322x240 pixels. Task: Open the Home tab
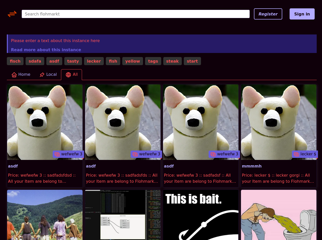21,75
